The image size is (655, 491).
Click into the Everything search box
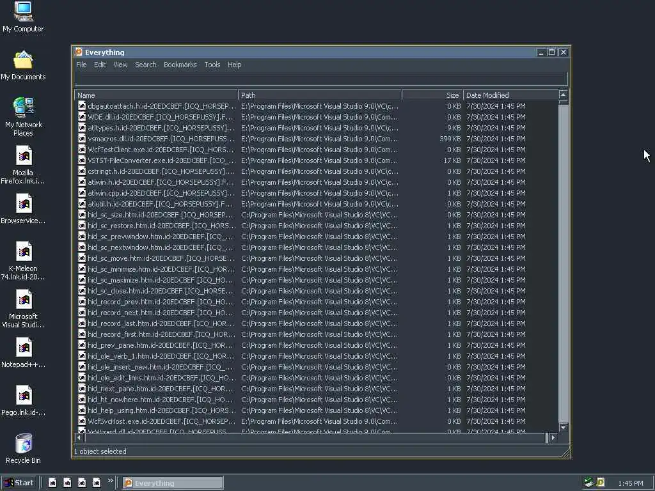pos(321,79)
